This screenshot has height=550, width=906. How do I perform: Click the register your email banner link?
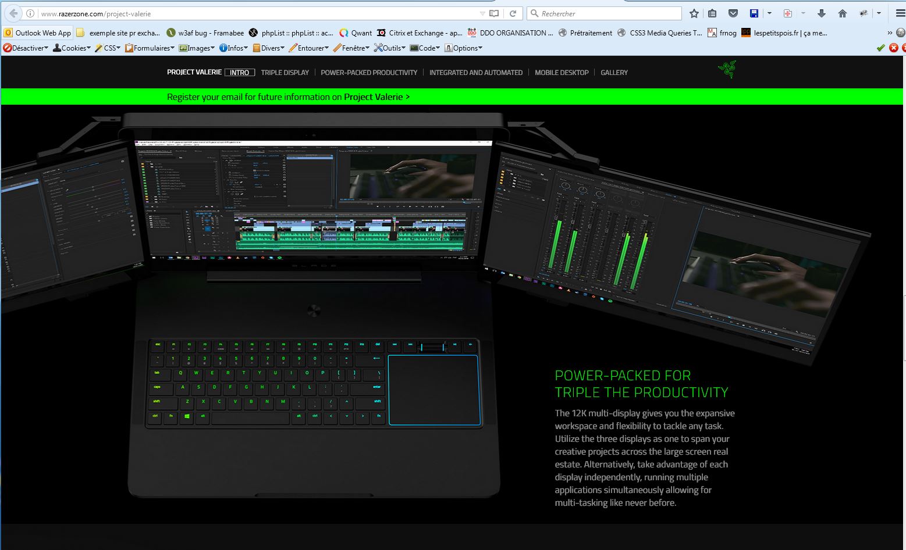click(x=288, y=97)
